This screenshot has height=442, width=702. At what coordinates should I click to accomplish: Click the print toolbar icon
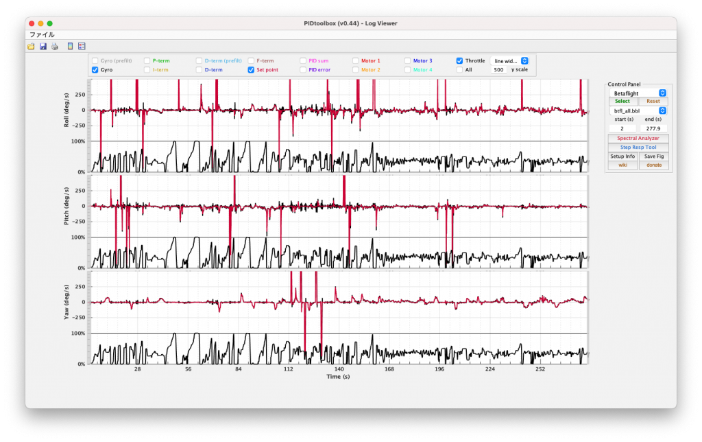pos(55,46)
